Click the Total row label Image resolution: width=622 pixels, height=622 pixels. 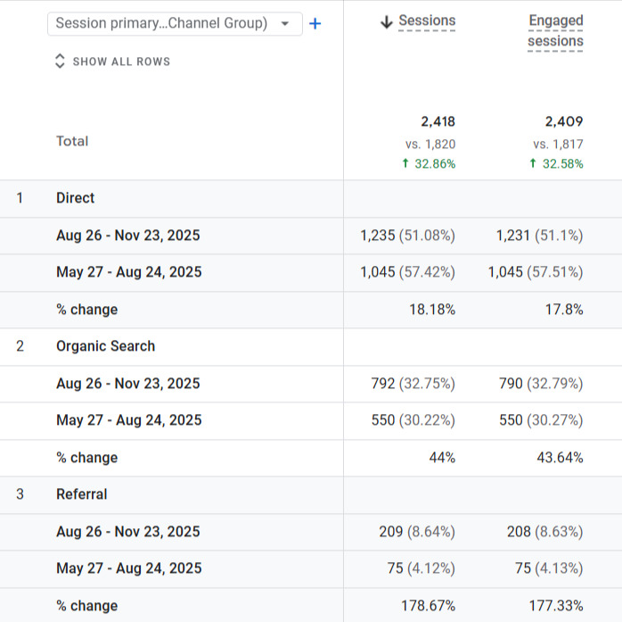tap(72, 141)
